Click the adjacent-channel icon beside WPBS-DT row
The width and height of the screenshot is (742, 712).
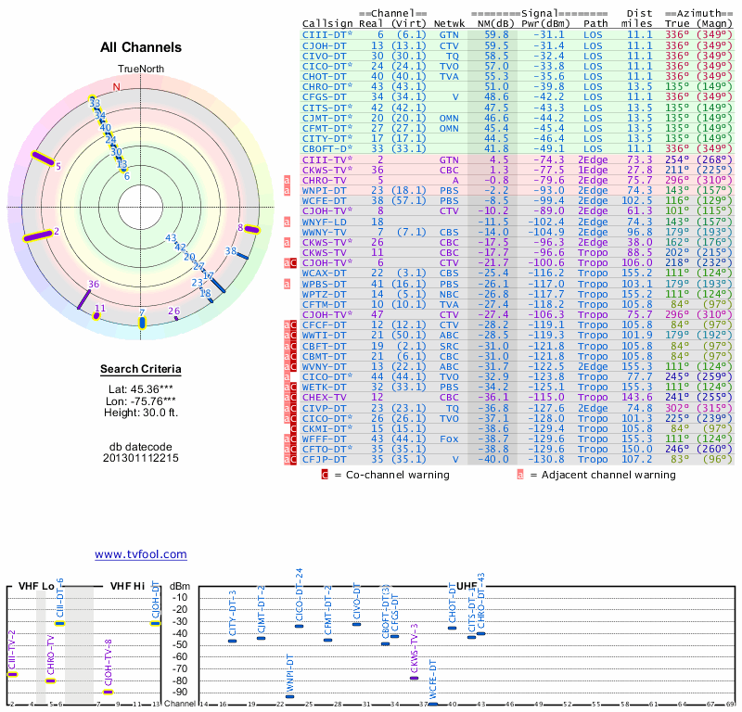click(x=288, y=283)
